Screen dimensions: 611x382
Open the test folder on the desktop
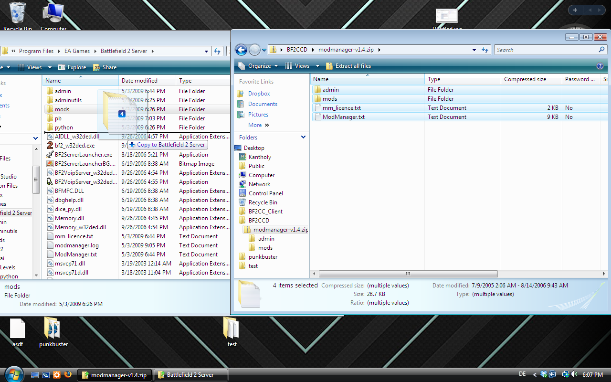pyautogui.click(x=232, y=332)
